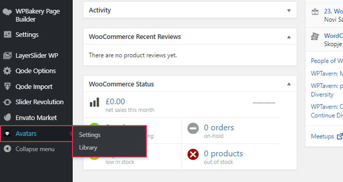Click the WPBakery Page Builder cloud icon
The image size is (343, 182).
[x=7, y=12]
